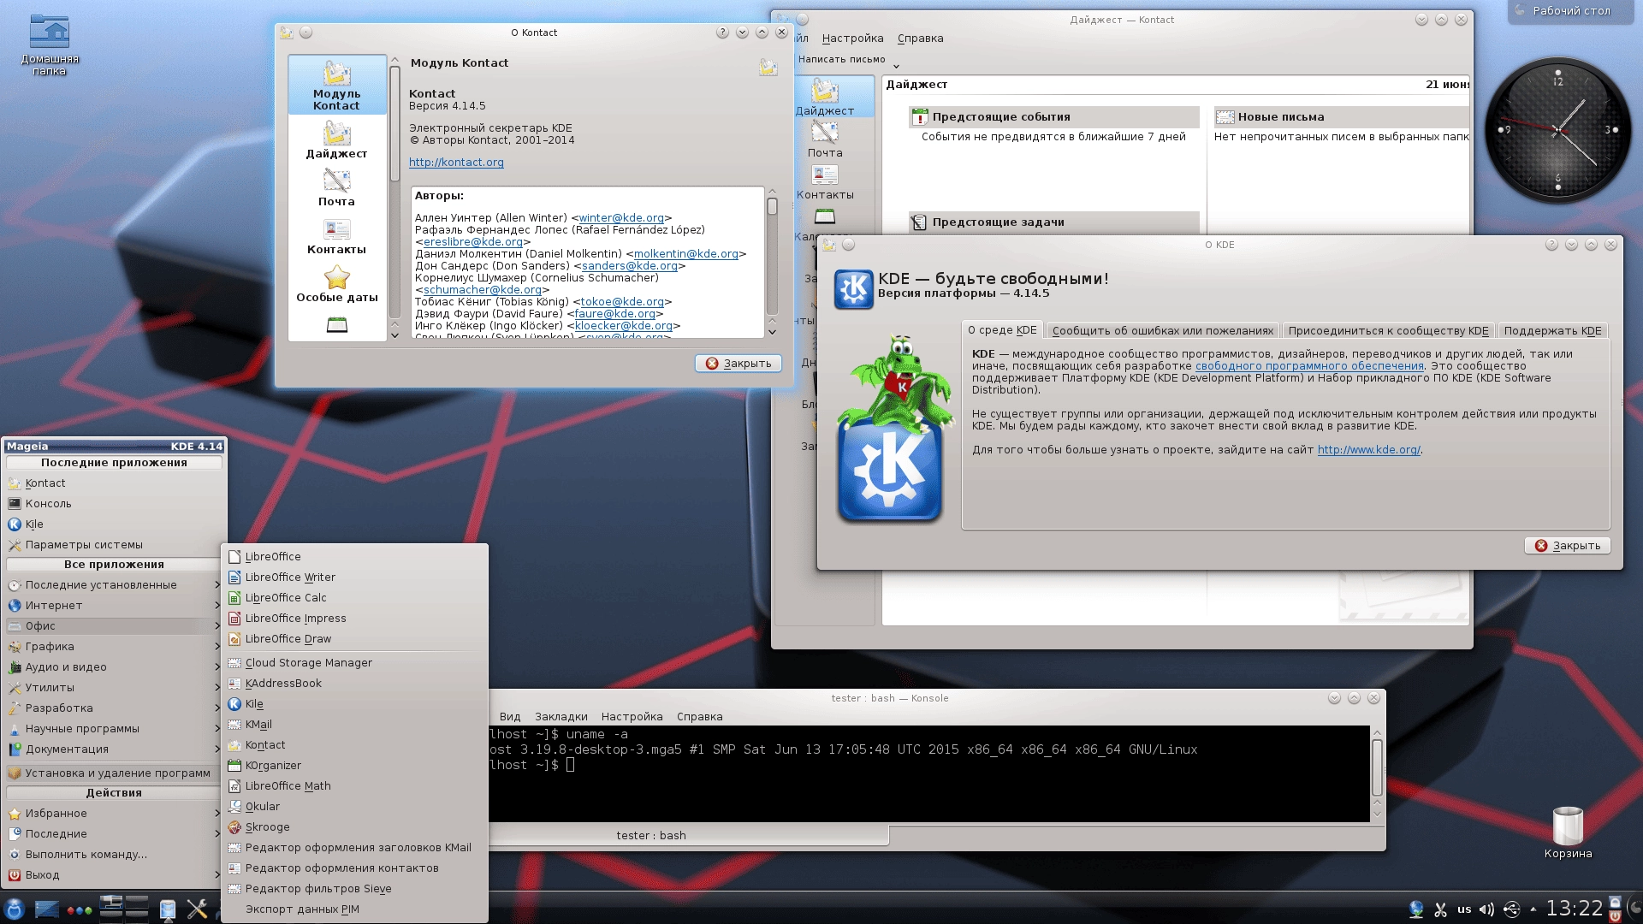Open Параметры системы from recent apps
This screenshot has width=1643, height=924.
113,545
